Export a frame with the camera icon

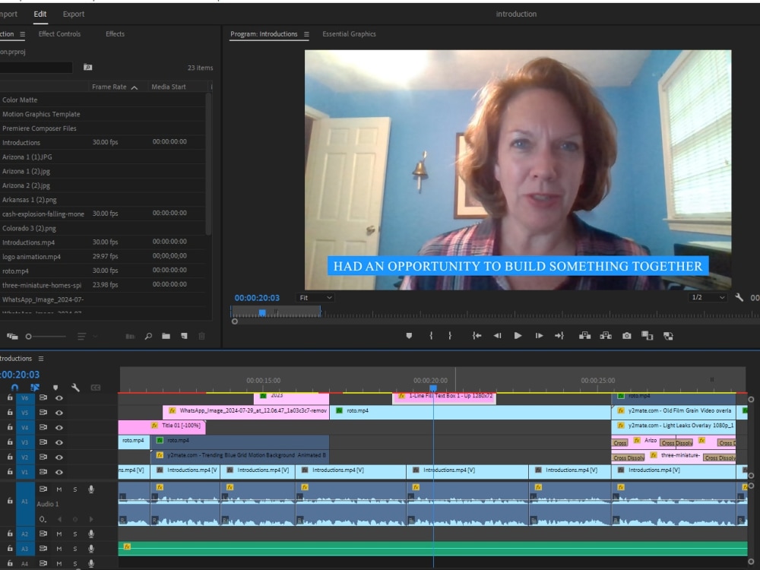click(x=627, y=335)
